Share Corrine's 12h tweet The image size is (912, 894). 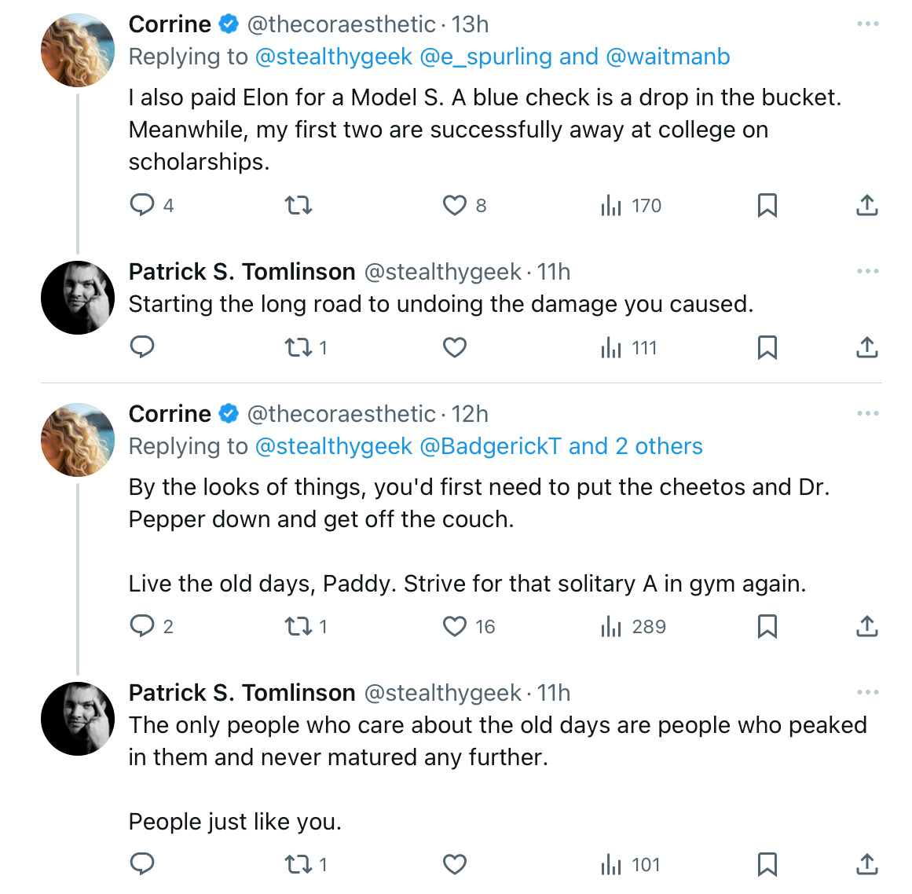coord(866,626)
